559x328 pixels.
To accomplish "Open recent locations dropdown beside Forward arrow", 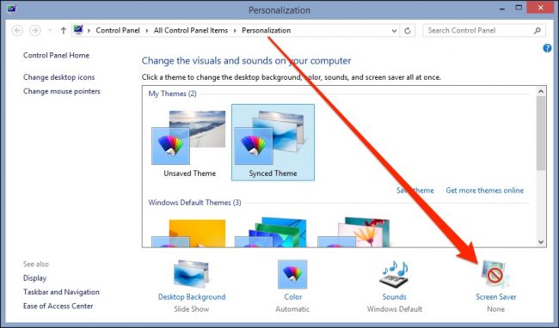I will tap(50, 31).
